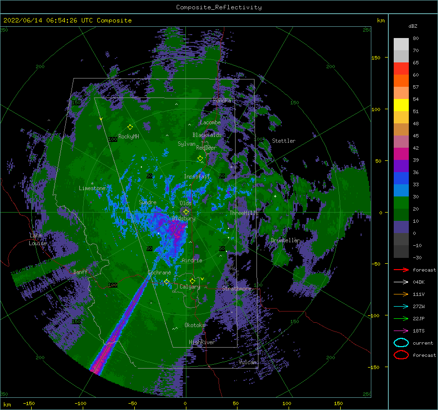Select the Lacombe label on the map
The width and height of the screenshot is (438, 410).
210,122
